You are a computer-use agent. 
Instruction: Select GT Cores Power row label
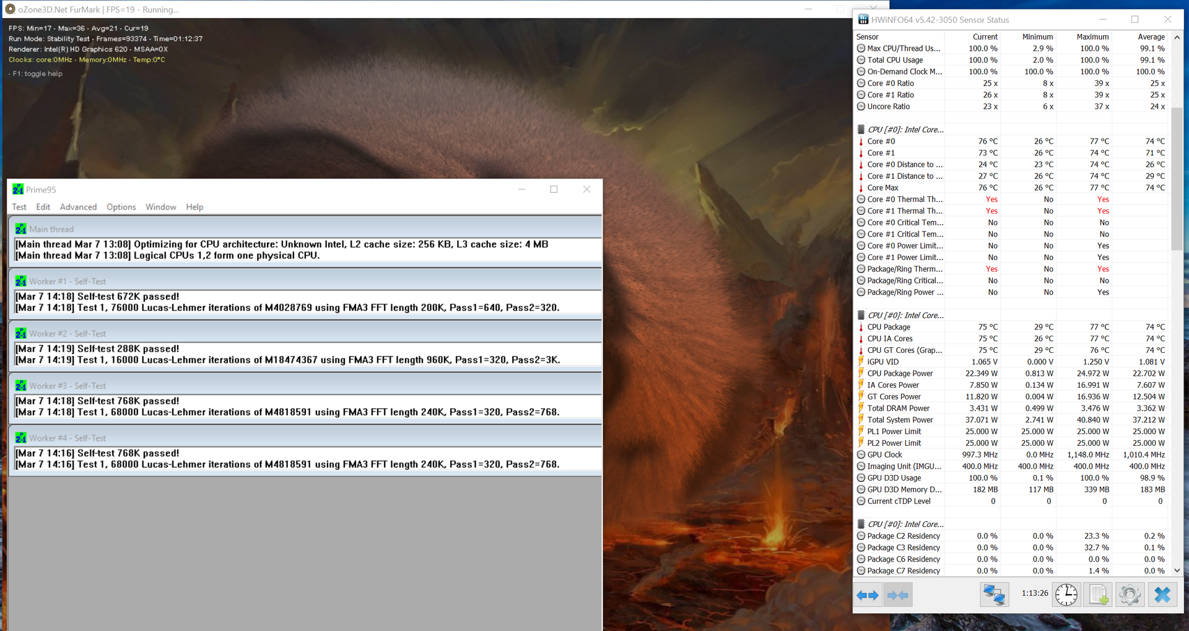tap(894, 397)
